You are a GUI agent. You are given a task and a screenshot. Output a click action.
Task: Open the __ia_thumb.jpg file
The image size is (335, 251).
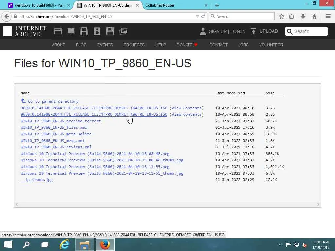(x=37, y=180)
